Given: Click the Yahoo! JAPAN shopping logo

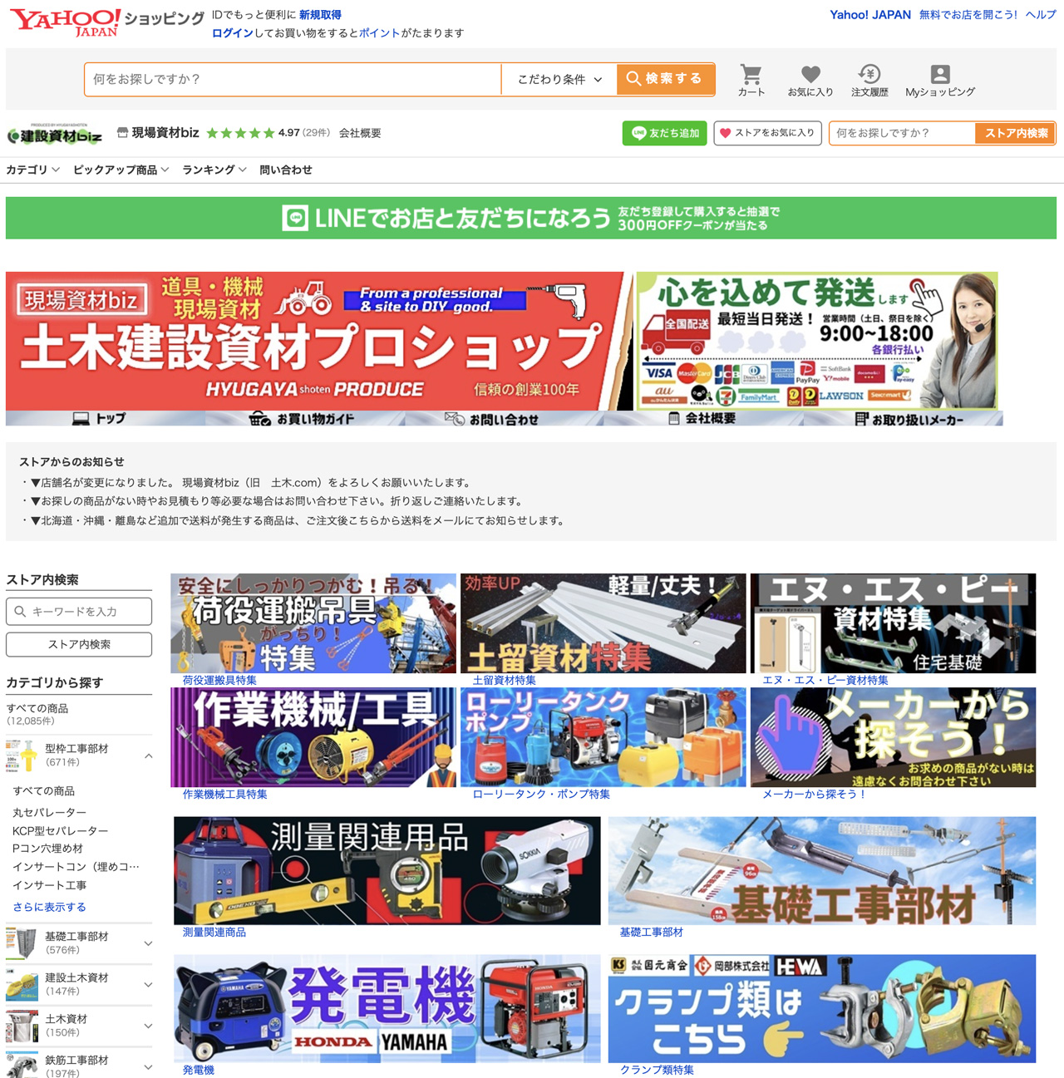Looking at the screenshot, I should pyautogui.click(x=106, y=22).
